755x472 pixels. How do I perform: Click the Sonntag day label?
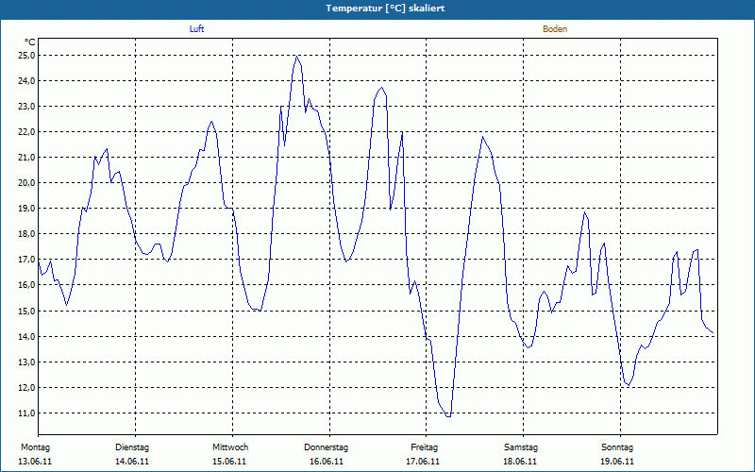click(x=617, y=447)
